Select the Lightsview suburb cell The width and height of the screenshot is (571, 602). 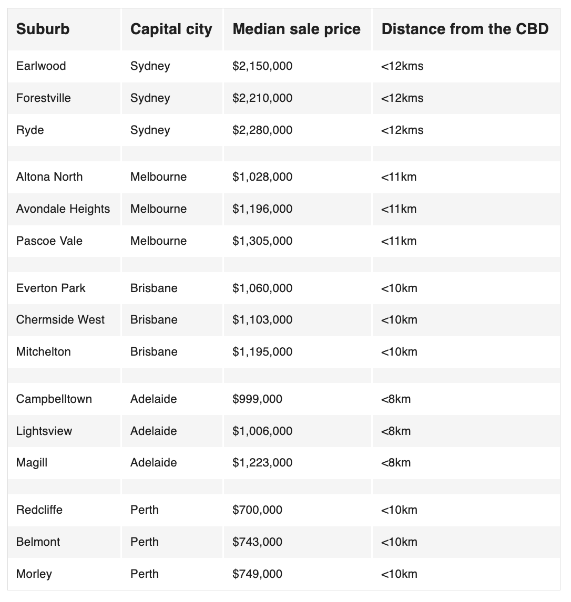44,431
